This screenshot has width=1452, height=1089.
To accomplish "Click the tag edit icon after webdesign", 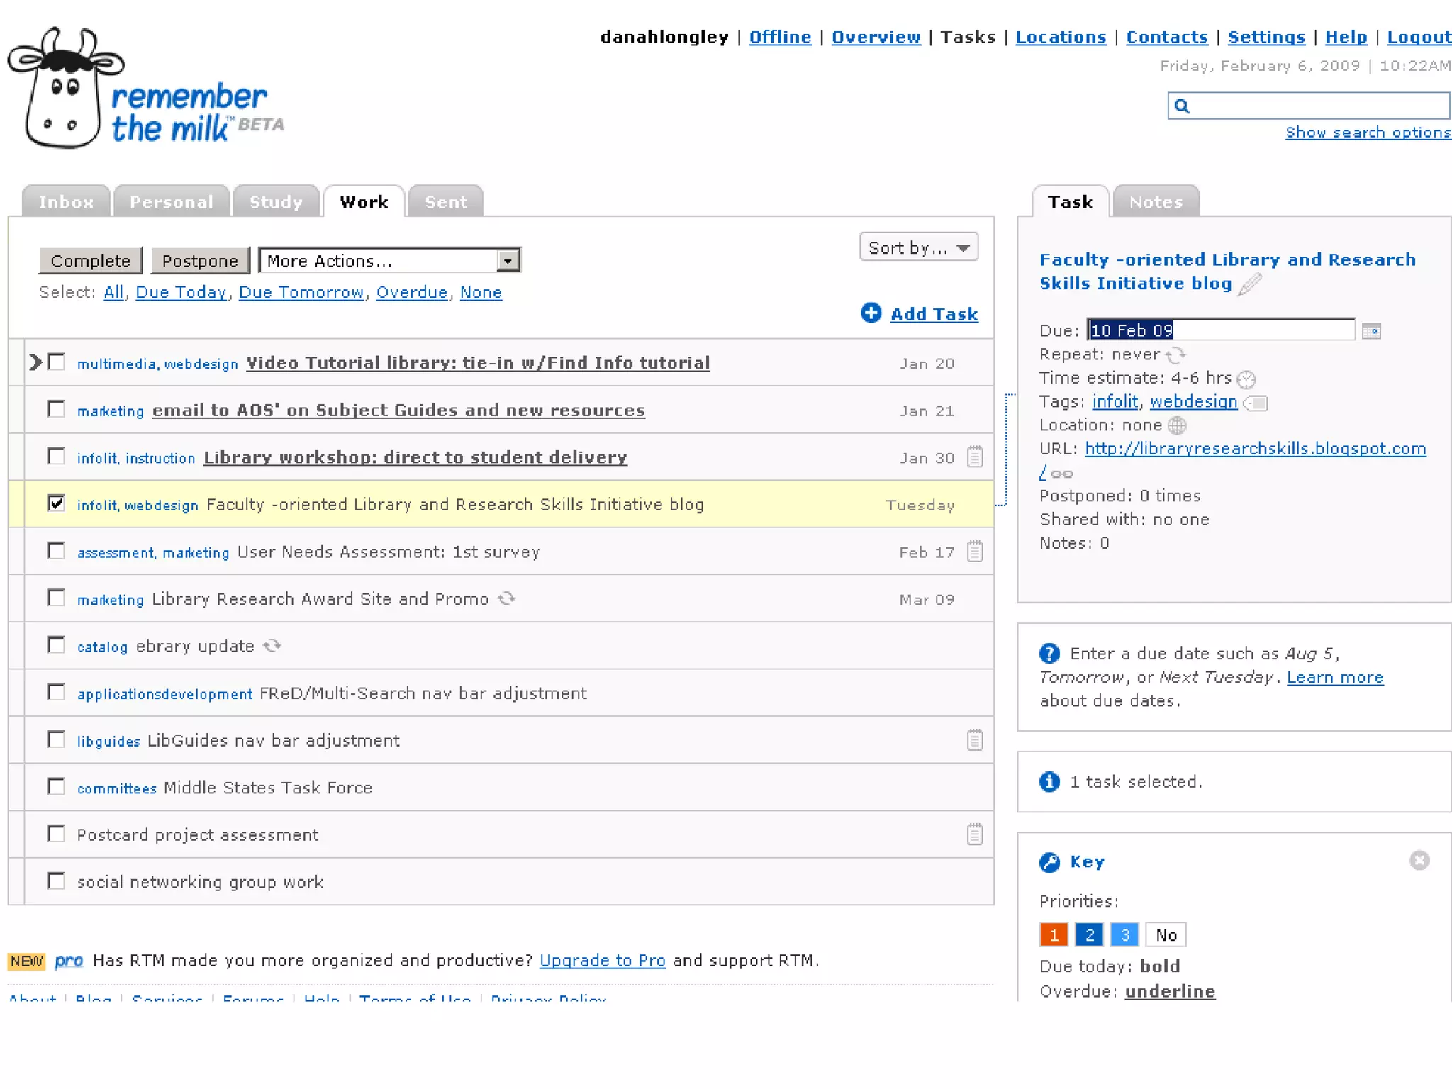I will (1256, 403).
